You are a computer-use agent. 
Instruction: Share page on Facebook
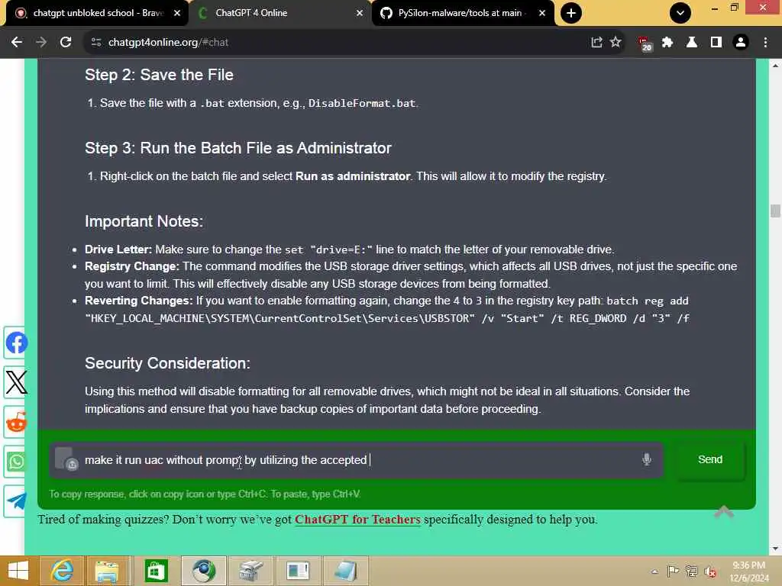(16, 343)
